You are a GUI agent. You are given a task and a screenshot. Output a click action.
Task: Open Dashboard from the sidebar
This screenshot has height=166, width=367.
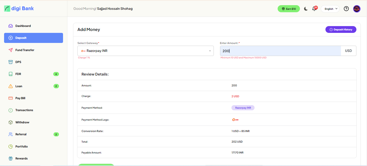point(23,26)
